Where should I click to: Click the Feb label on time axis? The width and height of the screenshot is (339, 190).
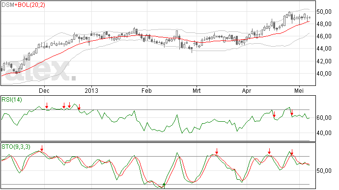[146, 90]
